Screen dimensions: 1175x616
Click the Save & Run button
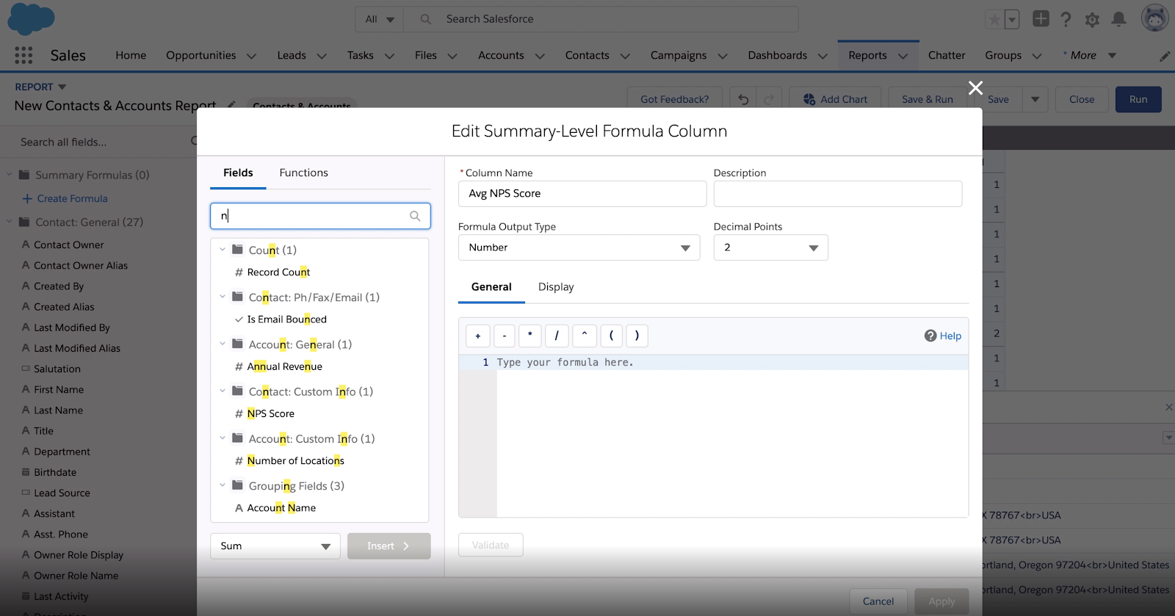click(x=928, y=99)
